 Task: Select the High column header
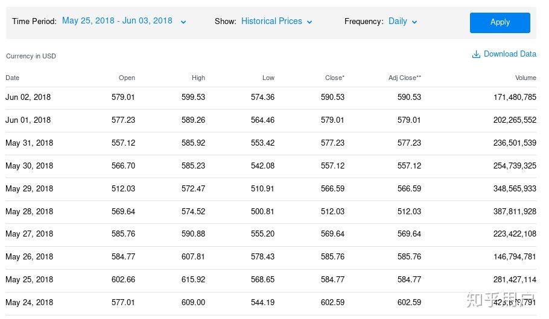point(198,78)
